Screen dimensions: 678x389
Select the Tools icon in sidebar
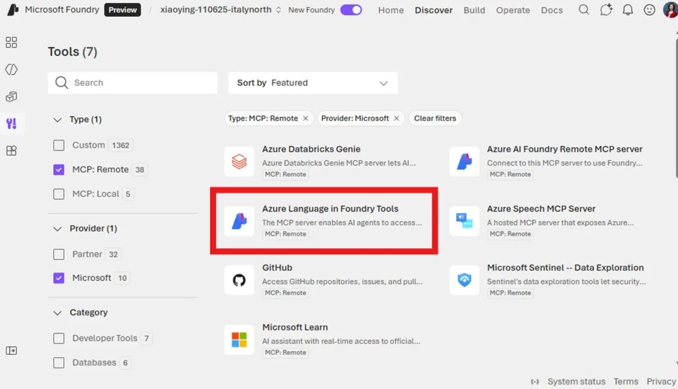(11, 124)
